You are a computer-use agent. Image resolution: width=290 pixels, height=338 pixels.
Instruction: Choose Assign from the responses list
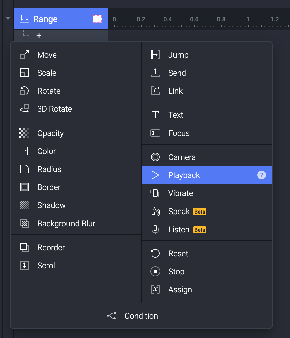click(x=180, y=290)
